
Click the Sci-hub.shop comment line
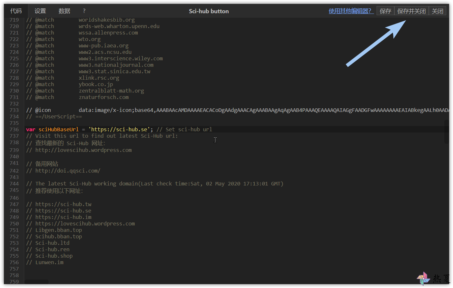click(49, 256)
